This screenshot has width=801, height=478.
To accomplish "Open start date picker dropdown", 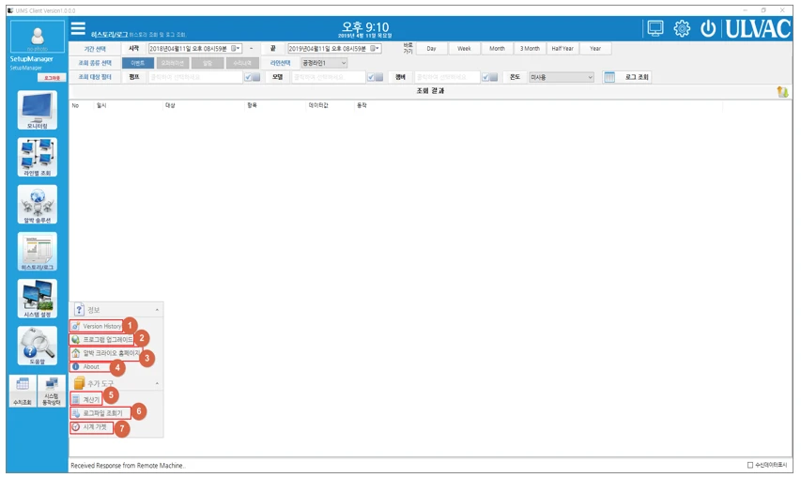I will [x=236, y=49].
